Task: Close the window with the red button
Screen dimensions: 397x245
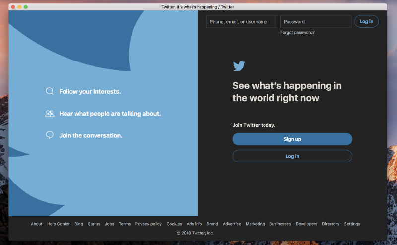Action: tap(13, 7)
